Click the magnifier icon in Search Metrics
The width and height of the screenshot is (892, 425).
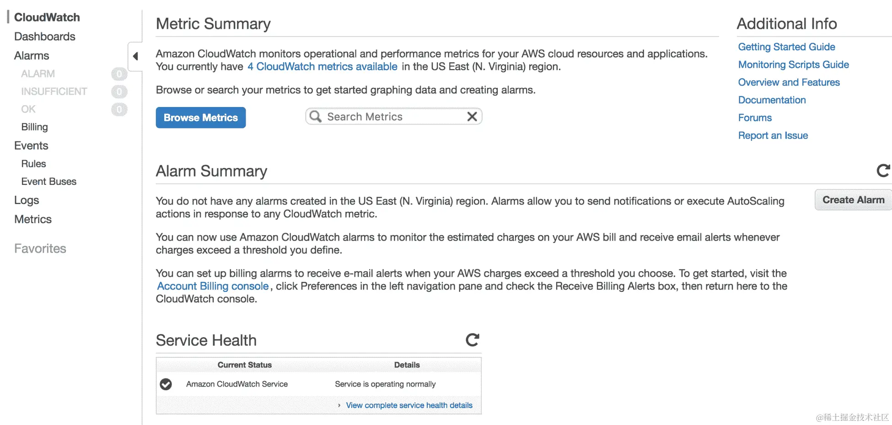point(316,117)
